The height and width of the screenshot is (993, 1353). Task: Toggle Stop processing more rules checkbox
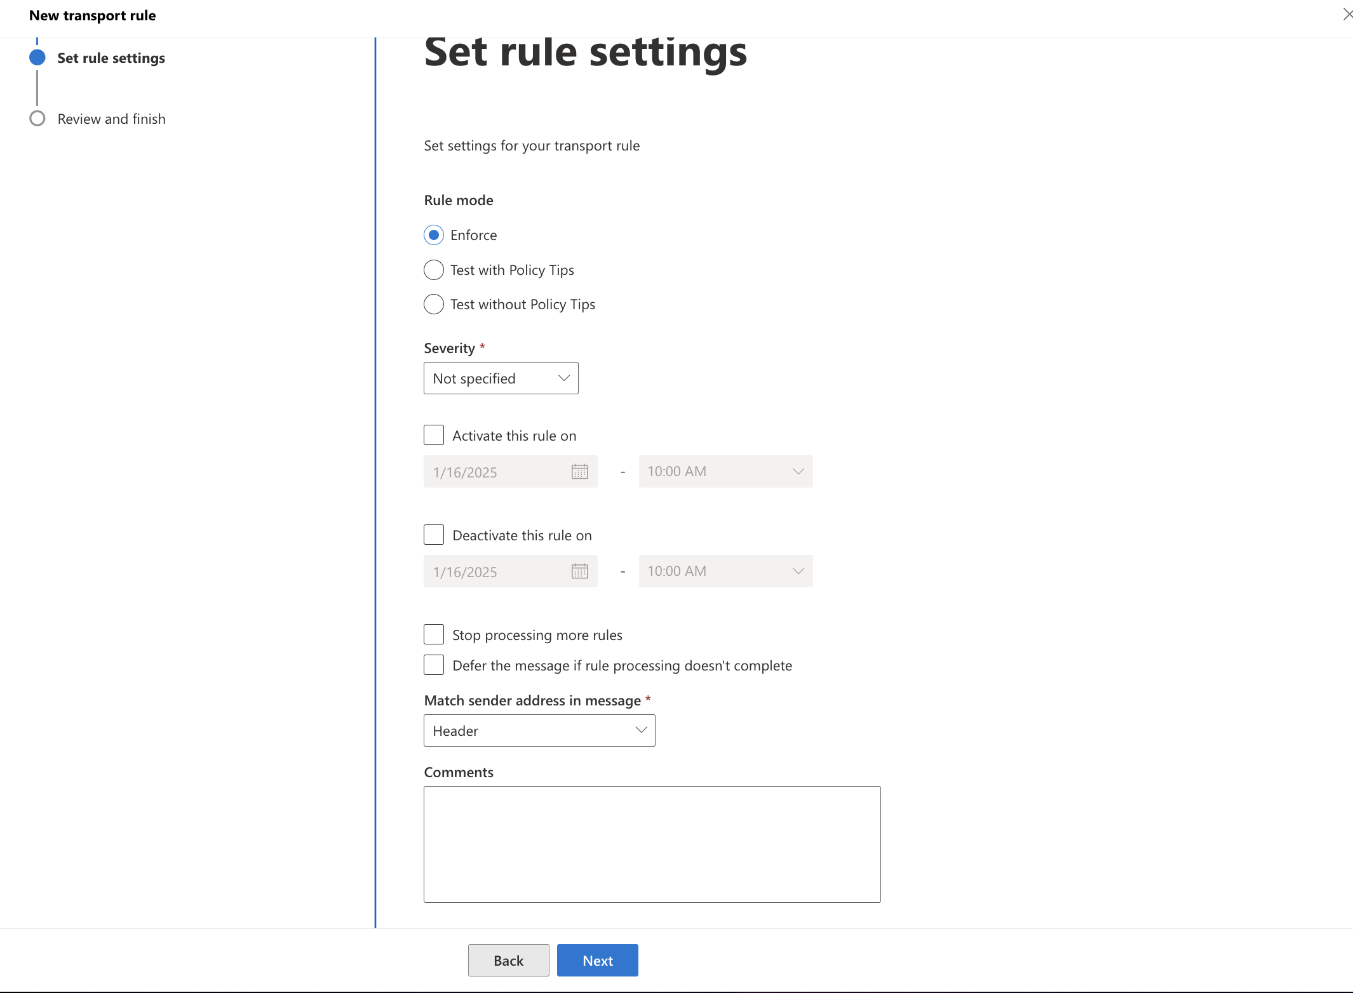(x=434, y=635)
